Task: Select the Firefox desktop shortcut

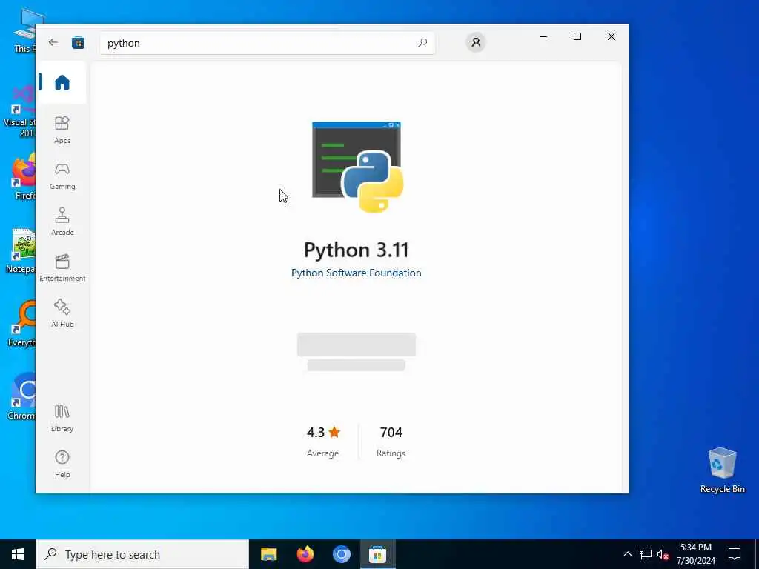Action: click(23, 177)
